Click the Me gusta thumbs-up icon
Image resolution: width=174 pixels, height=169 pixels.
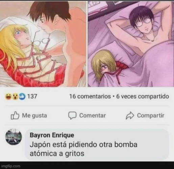15,115
